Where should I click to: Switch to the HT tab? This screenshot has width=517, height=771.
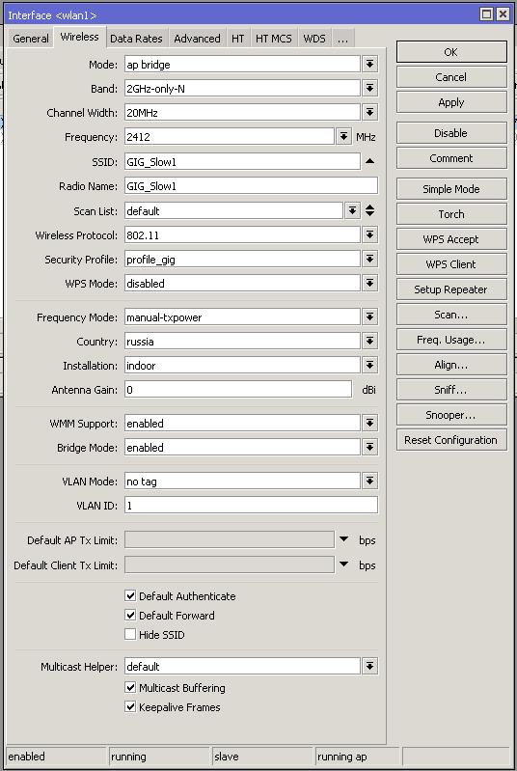[x=238, y=39]
